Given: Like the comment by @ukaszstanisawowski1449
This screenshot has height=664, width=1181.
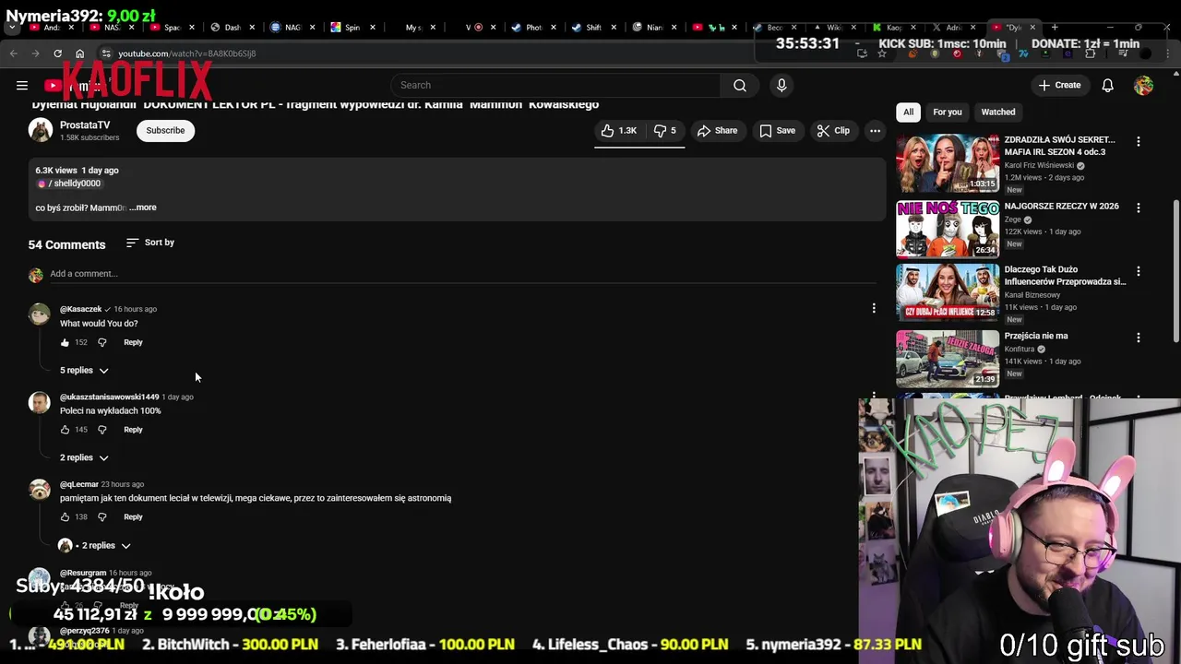Looking at the screenshot, I should click(x=65, y=430).
